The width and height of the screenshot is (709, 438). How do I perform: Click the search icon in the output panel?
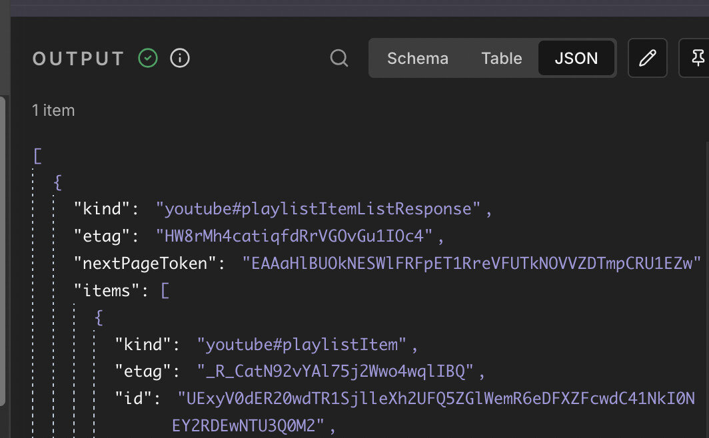[339, 59]
